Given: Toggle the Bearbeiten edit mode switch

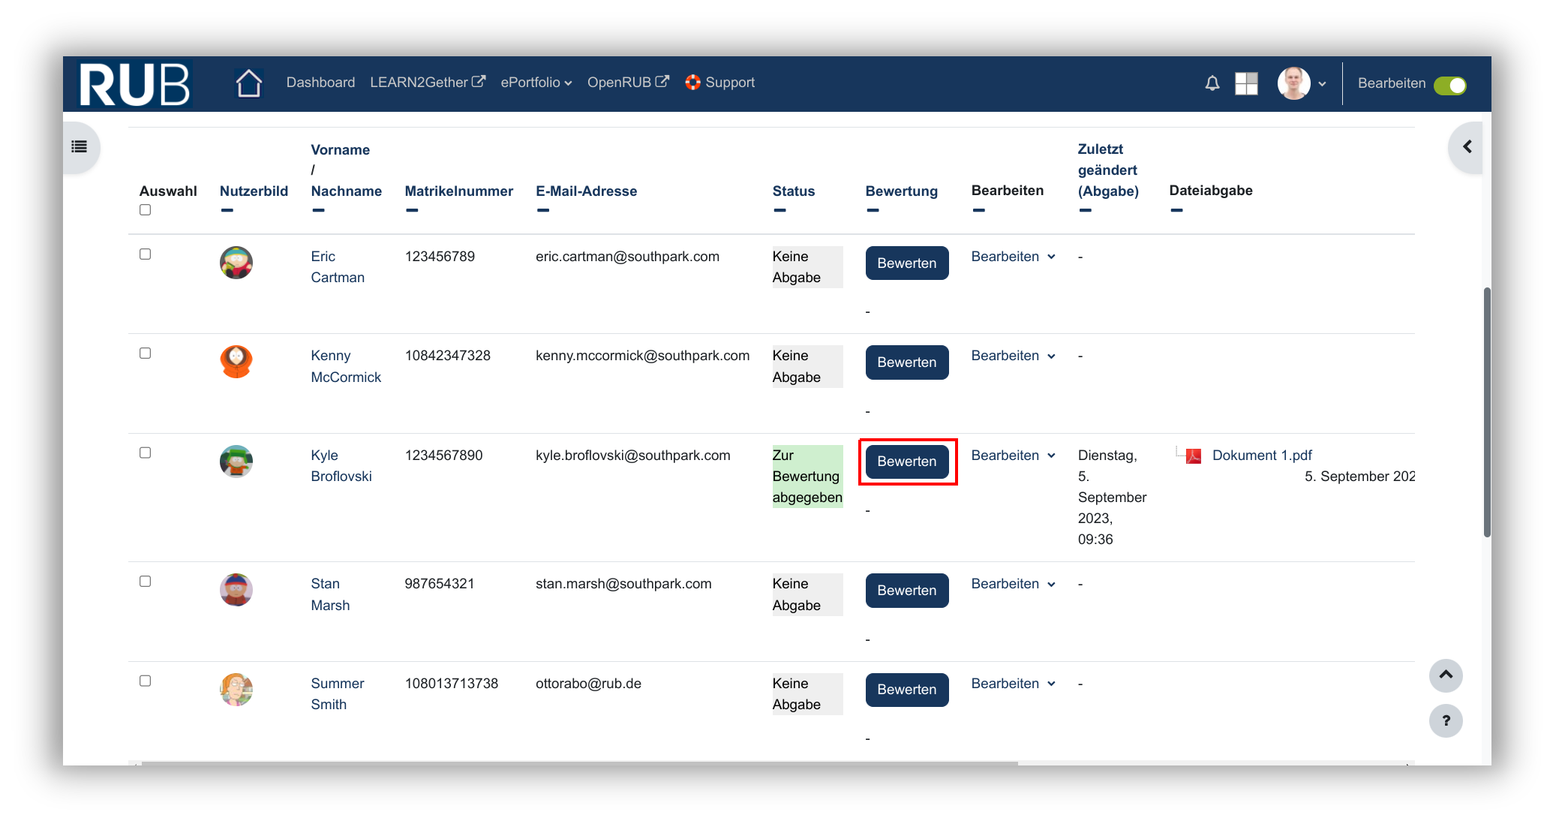Looking at the screenshot, I should click(1449, 85).
